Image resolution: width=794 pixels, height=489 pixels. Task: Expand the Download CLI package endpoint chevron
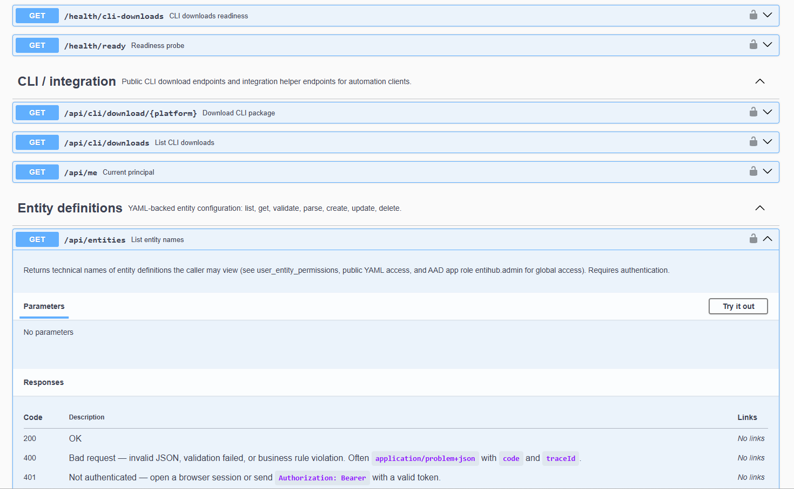(768, 112)
